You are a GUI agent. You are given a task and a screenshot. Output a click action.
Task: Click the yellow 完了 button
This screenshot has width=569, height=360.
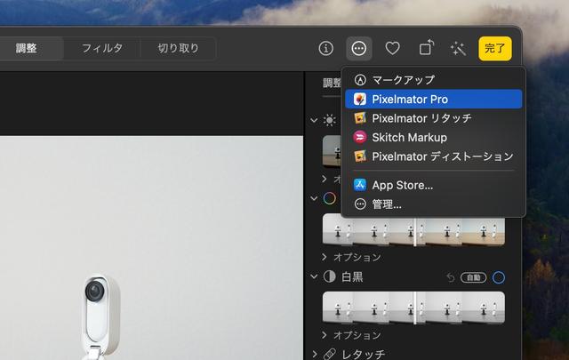pos(494,48)
